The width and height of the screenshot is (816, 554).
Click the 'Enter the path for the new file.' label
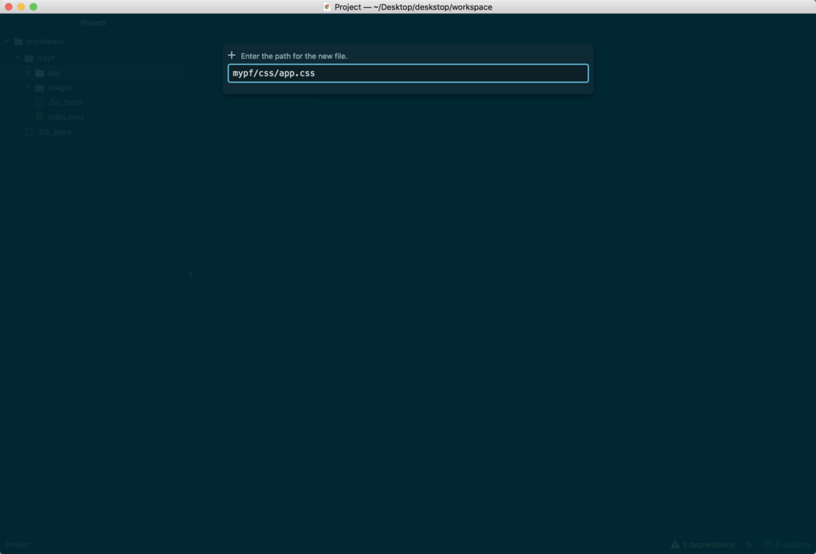click(x=294, y=56)
